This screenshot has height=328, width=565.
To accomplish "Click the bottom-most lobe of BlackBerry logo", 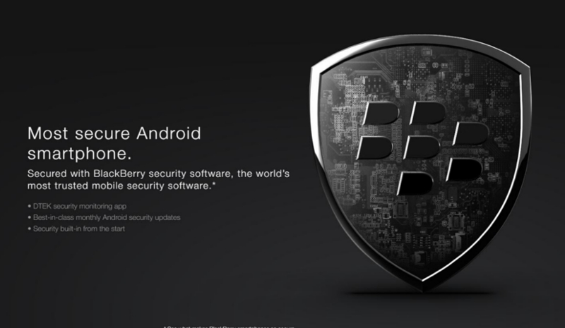I will pyautogui.click(x=415, y=183).
